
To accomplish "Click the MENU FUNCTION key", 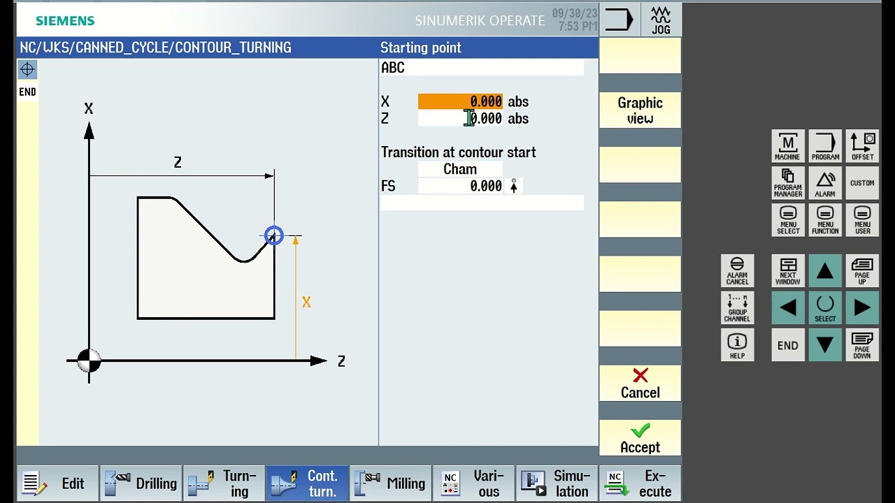I will point(825,220).
